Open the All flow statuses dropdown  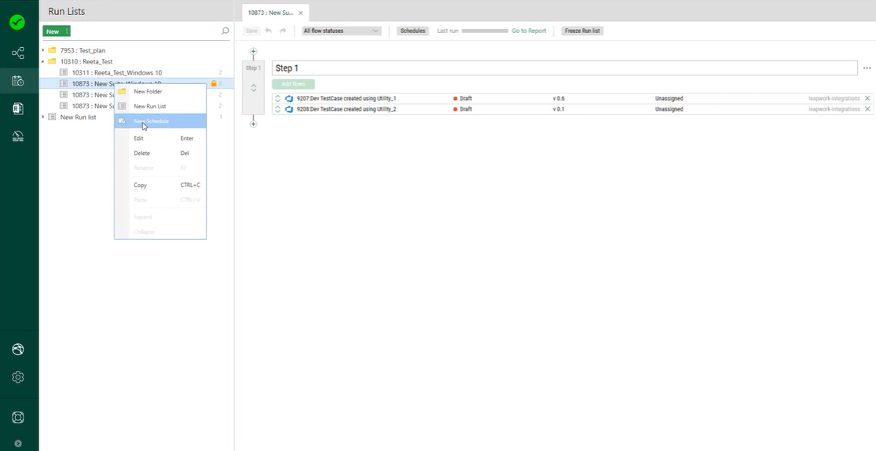(341, 31)
